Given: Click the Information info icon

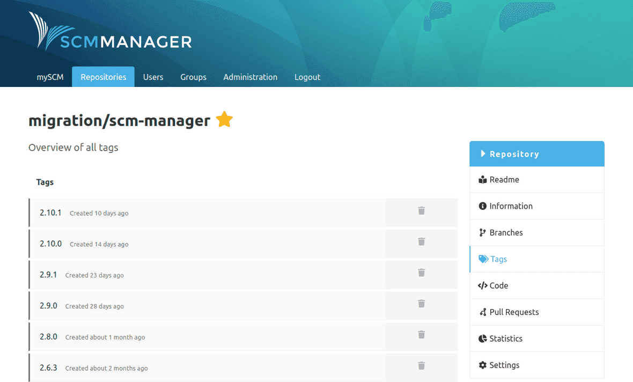Looking at the screenshot, I should [x=482, y=206].
